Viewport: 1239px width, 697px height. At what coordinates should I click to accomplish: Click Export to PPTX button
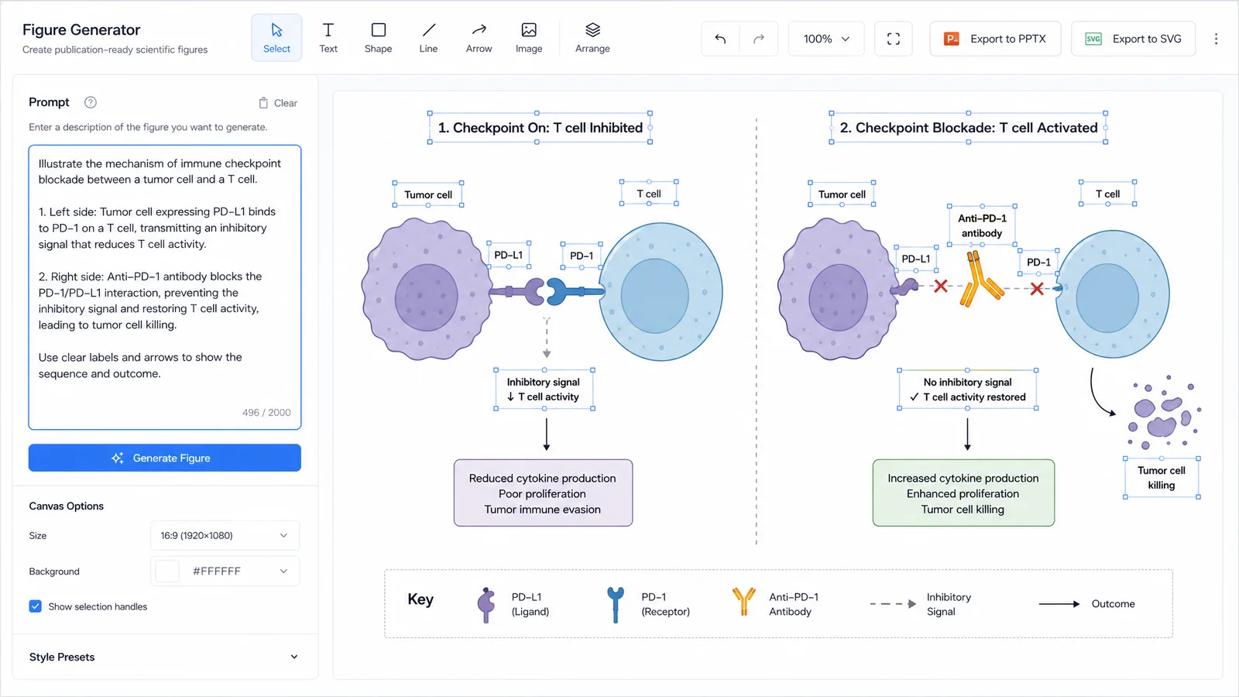tap(995, 39)
